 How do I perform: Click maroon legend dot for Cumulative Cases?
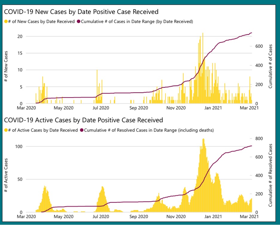click(x=79, y=21)
